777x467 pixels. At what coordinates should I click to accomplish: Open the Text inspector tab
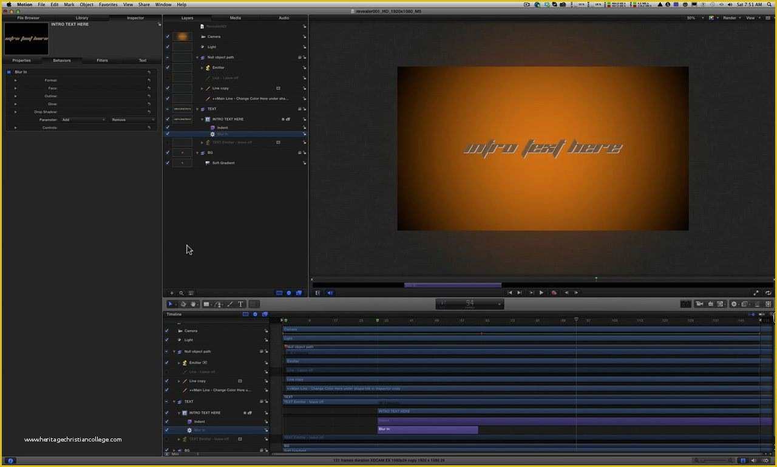tap(142, 60)
